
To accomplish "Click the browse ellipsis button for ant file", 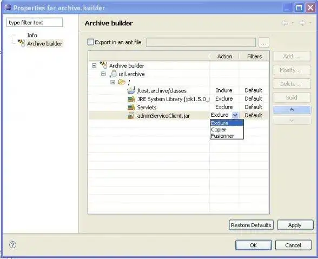I will point(264,42).
